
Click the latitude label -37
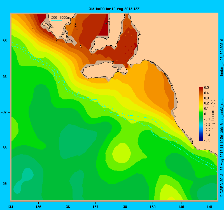pyautogui.click(x=4, y=112)
